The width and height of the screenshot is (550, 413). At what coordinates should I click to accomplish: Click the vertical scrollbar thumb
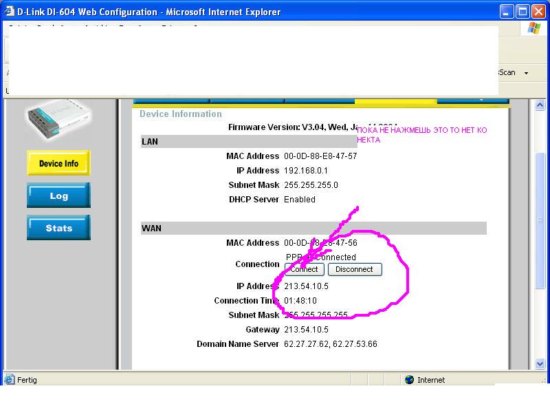coord(540,220)
